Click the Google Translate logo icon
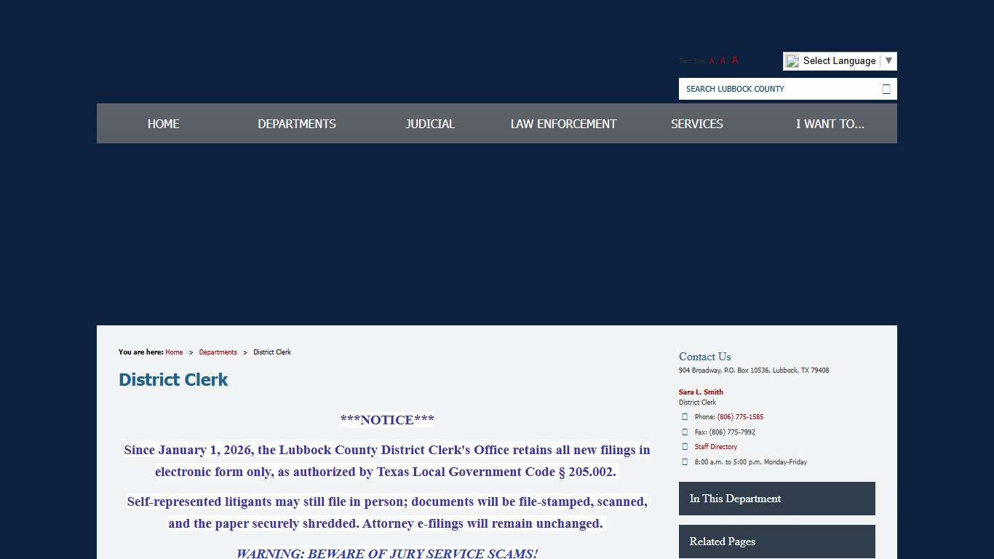Viewport: 994px width, 559px height. point(792,61)
